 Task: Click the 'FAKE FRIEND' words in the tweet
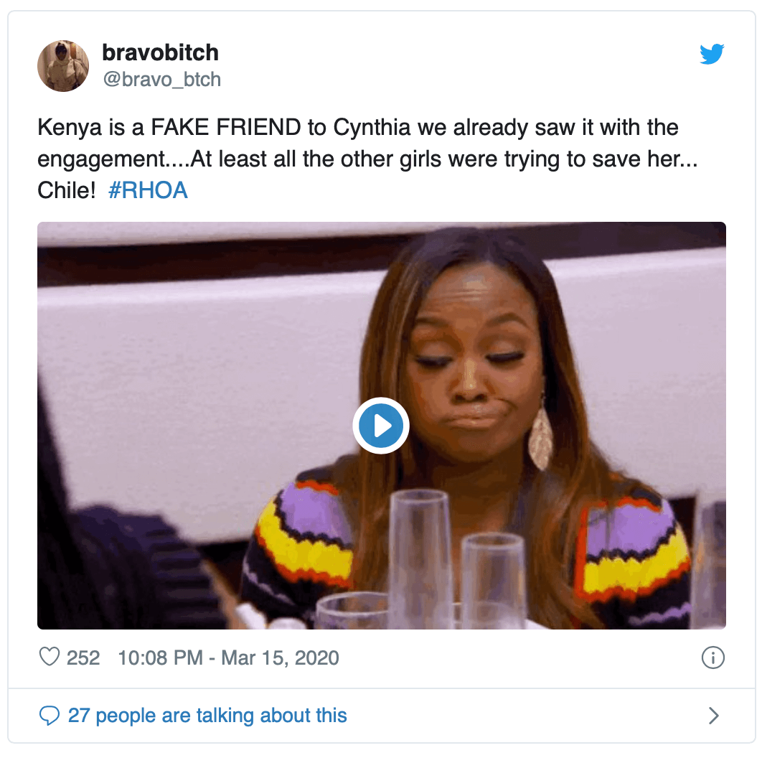point(225,129)
